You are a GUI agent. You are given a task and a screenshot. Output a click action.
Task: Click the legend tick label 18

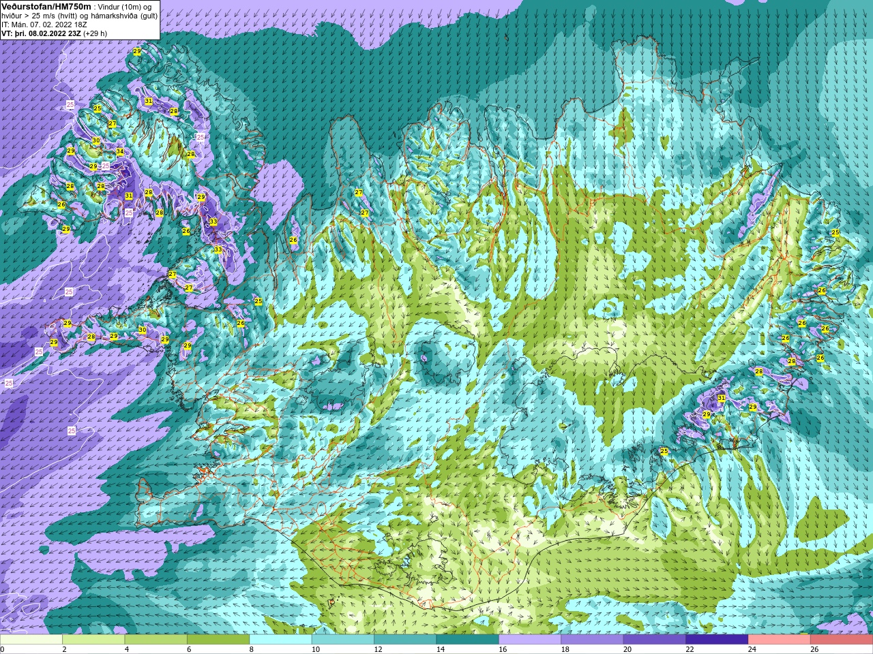point(565,649)
